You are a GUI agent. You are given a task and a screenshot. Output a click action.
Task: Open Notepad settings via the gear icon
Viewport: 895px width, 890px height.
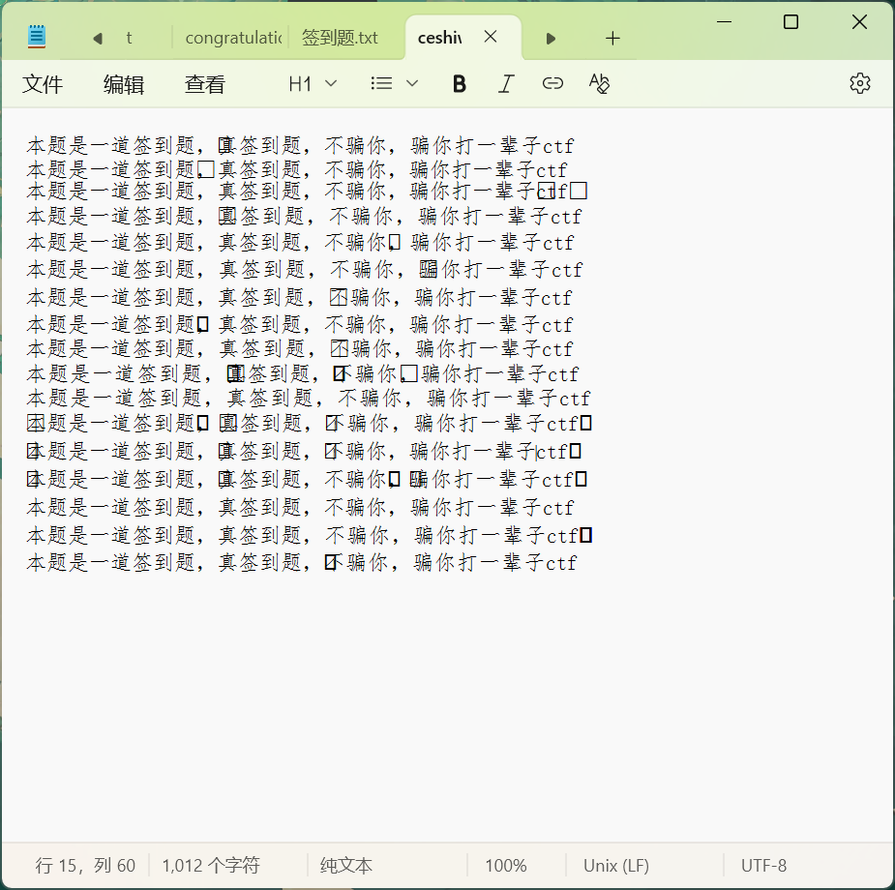pyautogui.click(x=859, y=84)
